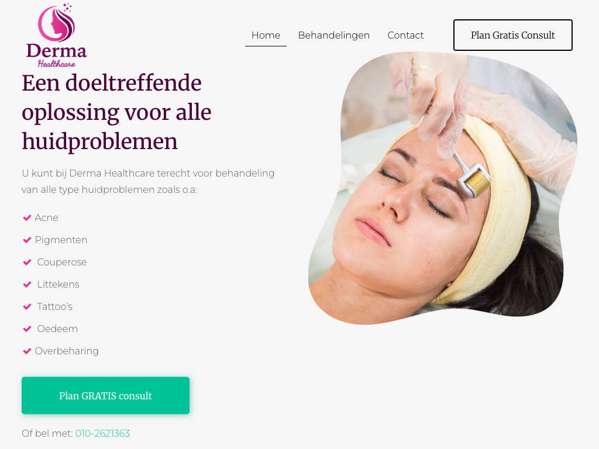
Task: Select the Littekens list item text
Action: [58, 285]
